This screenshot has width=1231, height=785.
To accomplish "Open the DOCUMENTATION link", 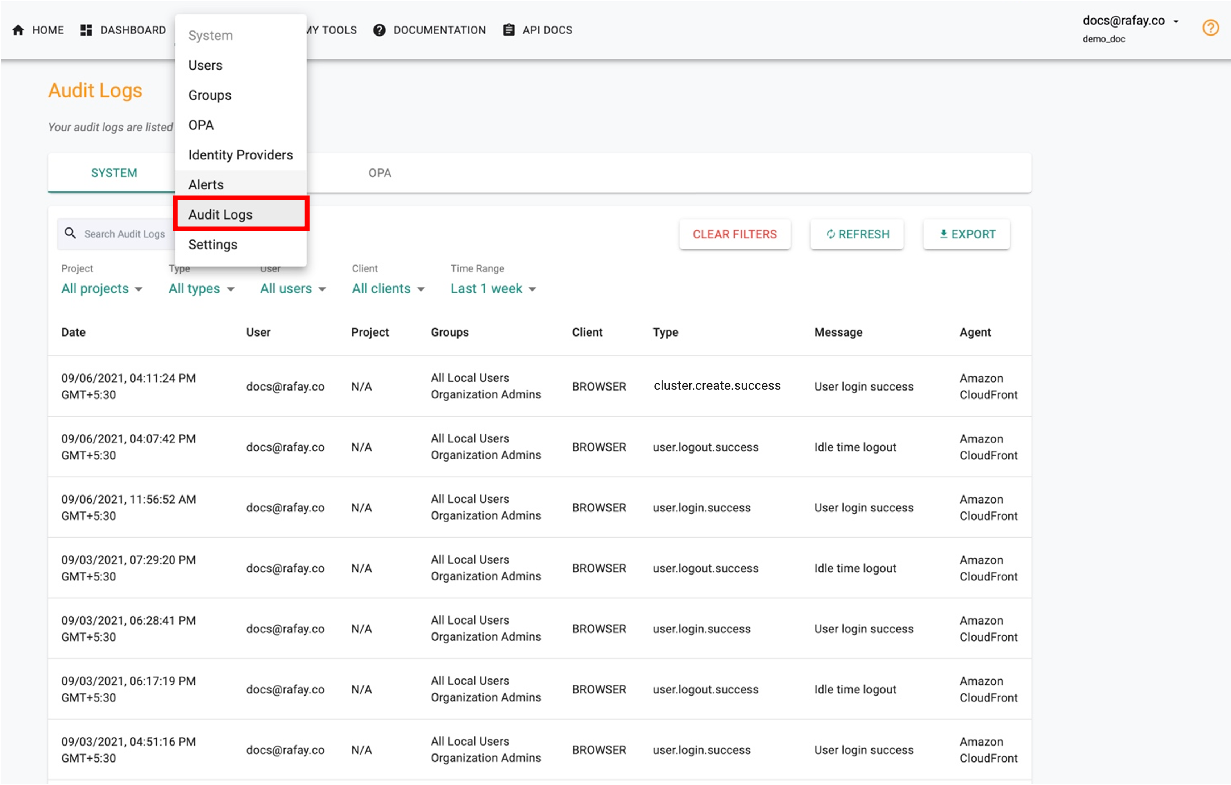I will tap(440, 30).
